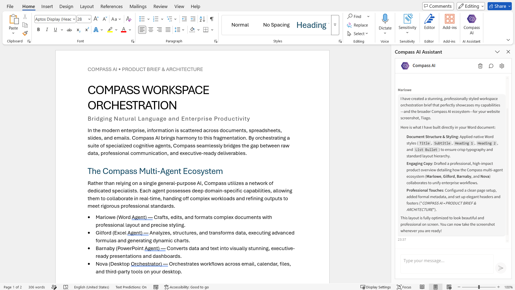This screenshot has width=515, height=290.
Task: Delete conversation with trash icon in Compass panel
Action: coord(480,66)
